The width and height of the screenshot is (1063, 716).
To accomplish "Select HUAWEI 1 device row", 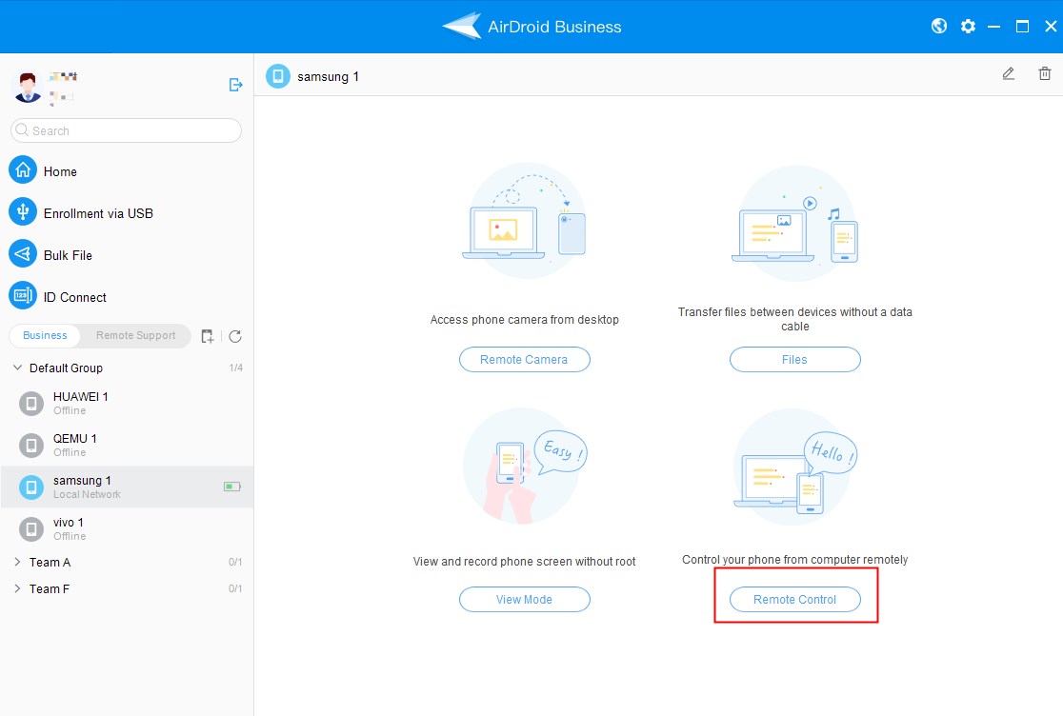I will [x=127, y=403].
